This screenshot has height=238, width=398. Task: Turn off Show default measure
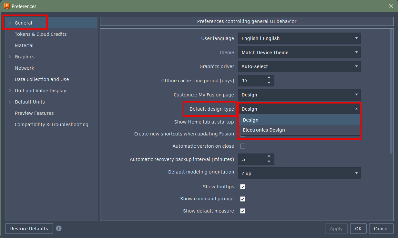point(242,211)
